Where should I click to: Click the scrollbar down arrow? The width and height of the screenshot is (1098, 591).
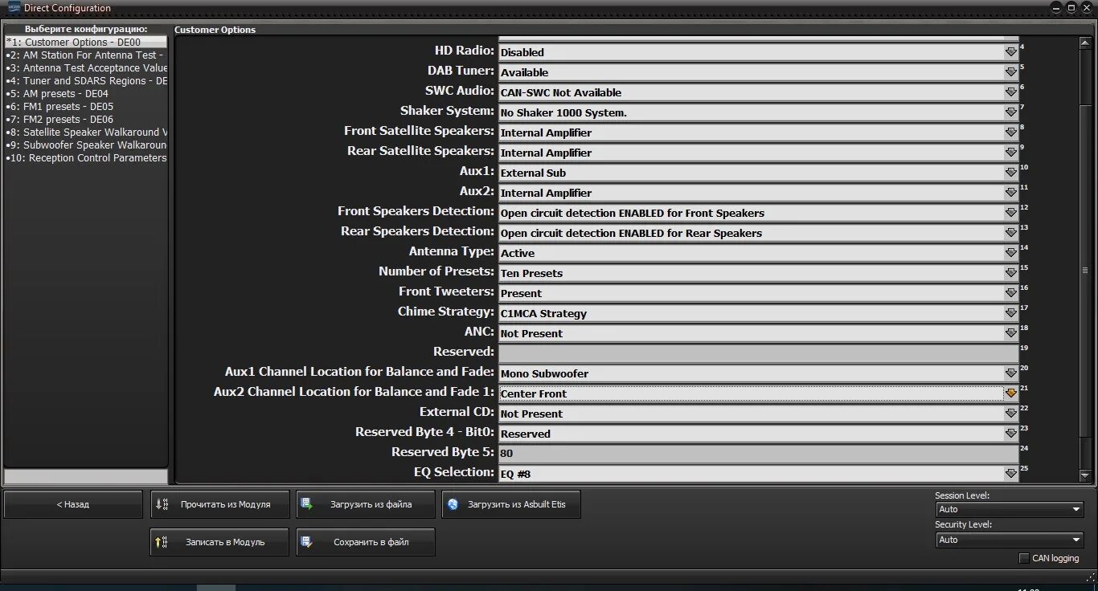point(1084,475)
